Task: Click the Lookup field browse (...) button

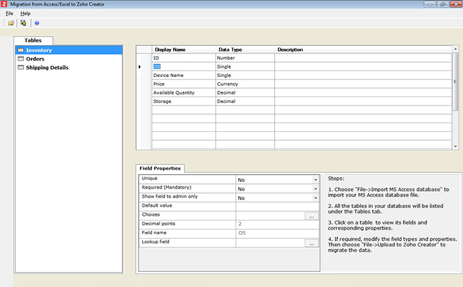Action: pos(311,243)
